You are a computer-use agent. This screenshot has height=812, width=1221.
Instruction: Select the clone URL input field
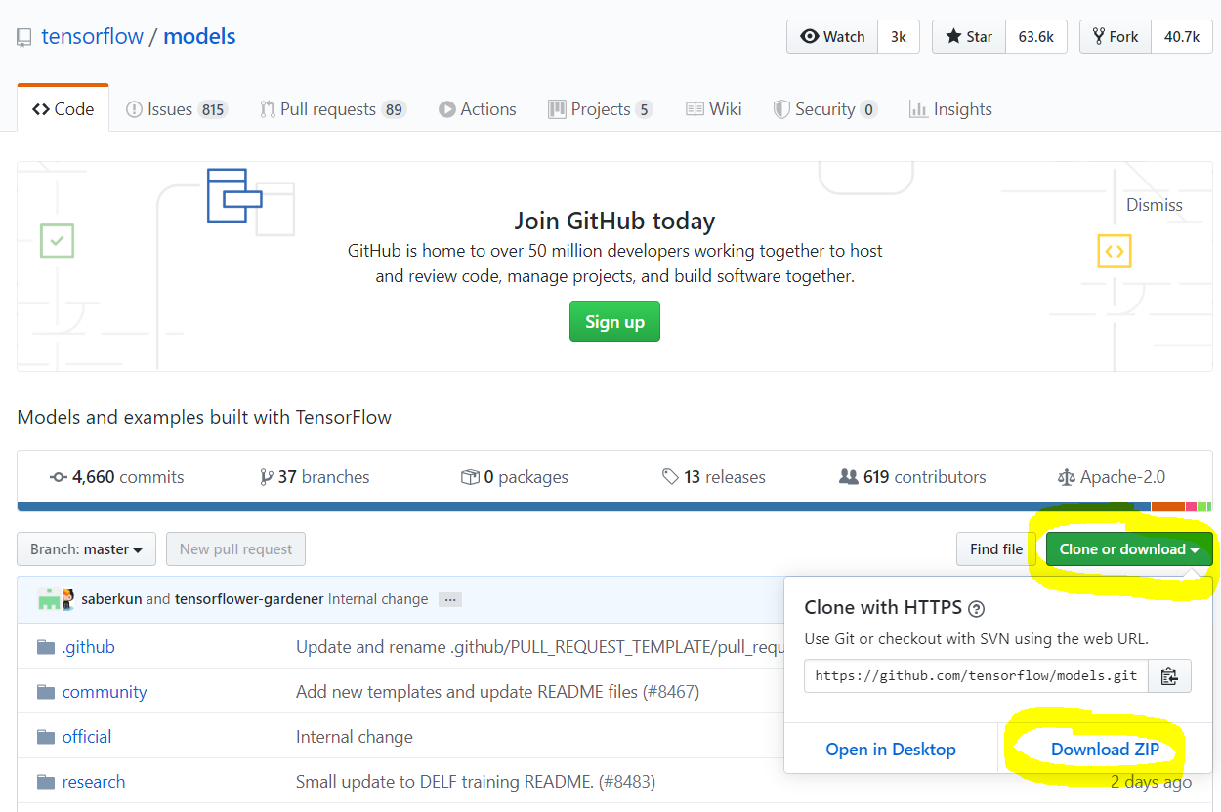click(x=976, y=675)
